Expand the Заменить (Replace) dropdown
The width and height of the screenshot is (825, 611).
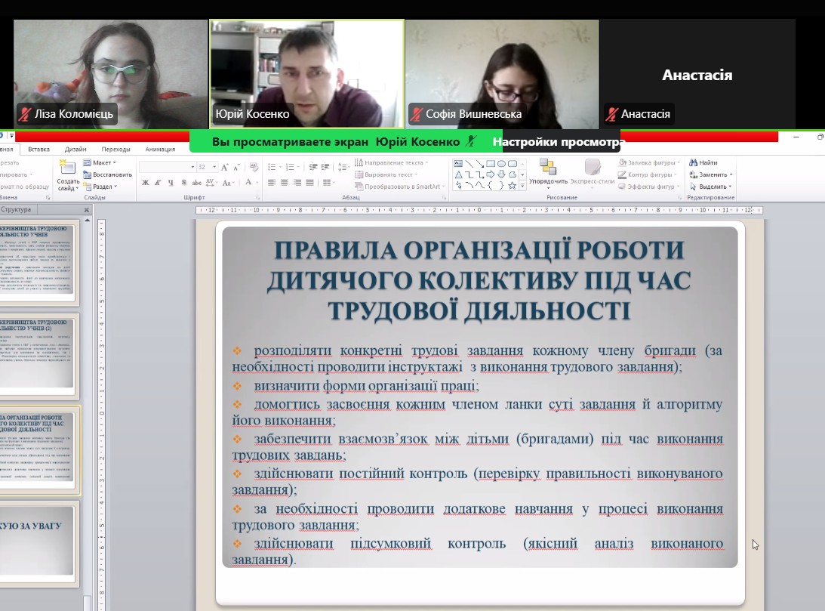(731, 174)
